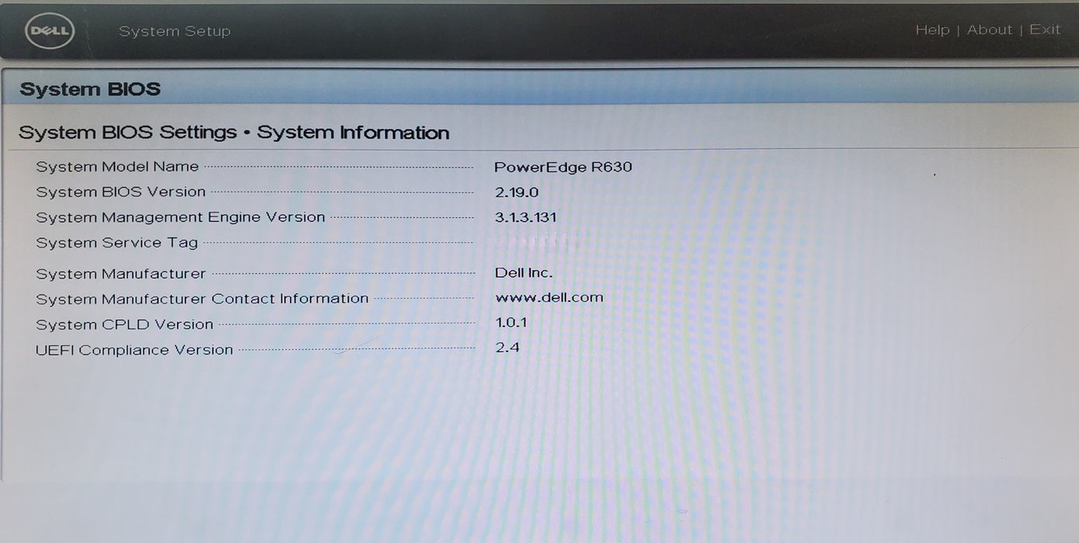The width and height of the screenshot is (1079, 543).
Task: Select the System Service Tag field
Action: tap(117, 242)
